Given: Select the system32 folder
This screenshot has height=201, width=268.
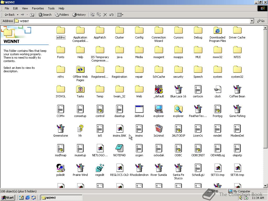Looking at the screenshot, I should (x=237, y=70).
